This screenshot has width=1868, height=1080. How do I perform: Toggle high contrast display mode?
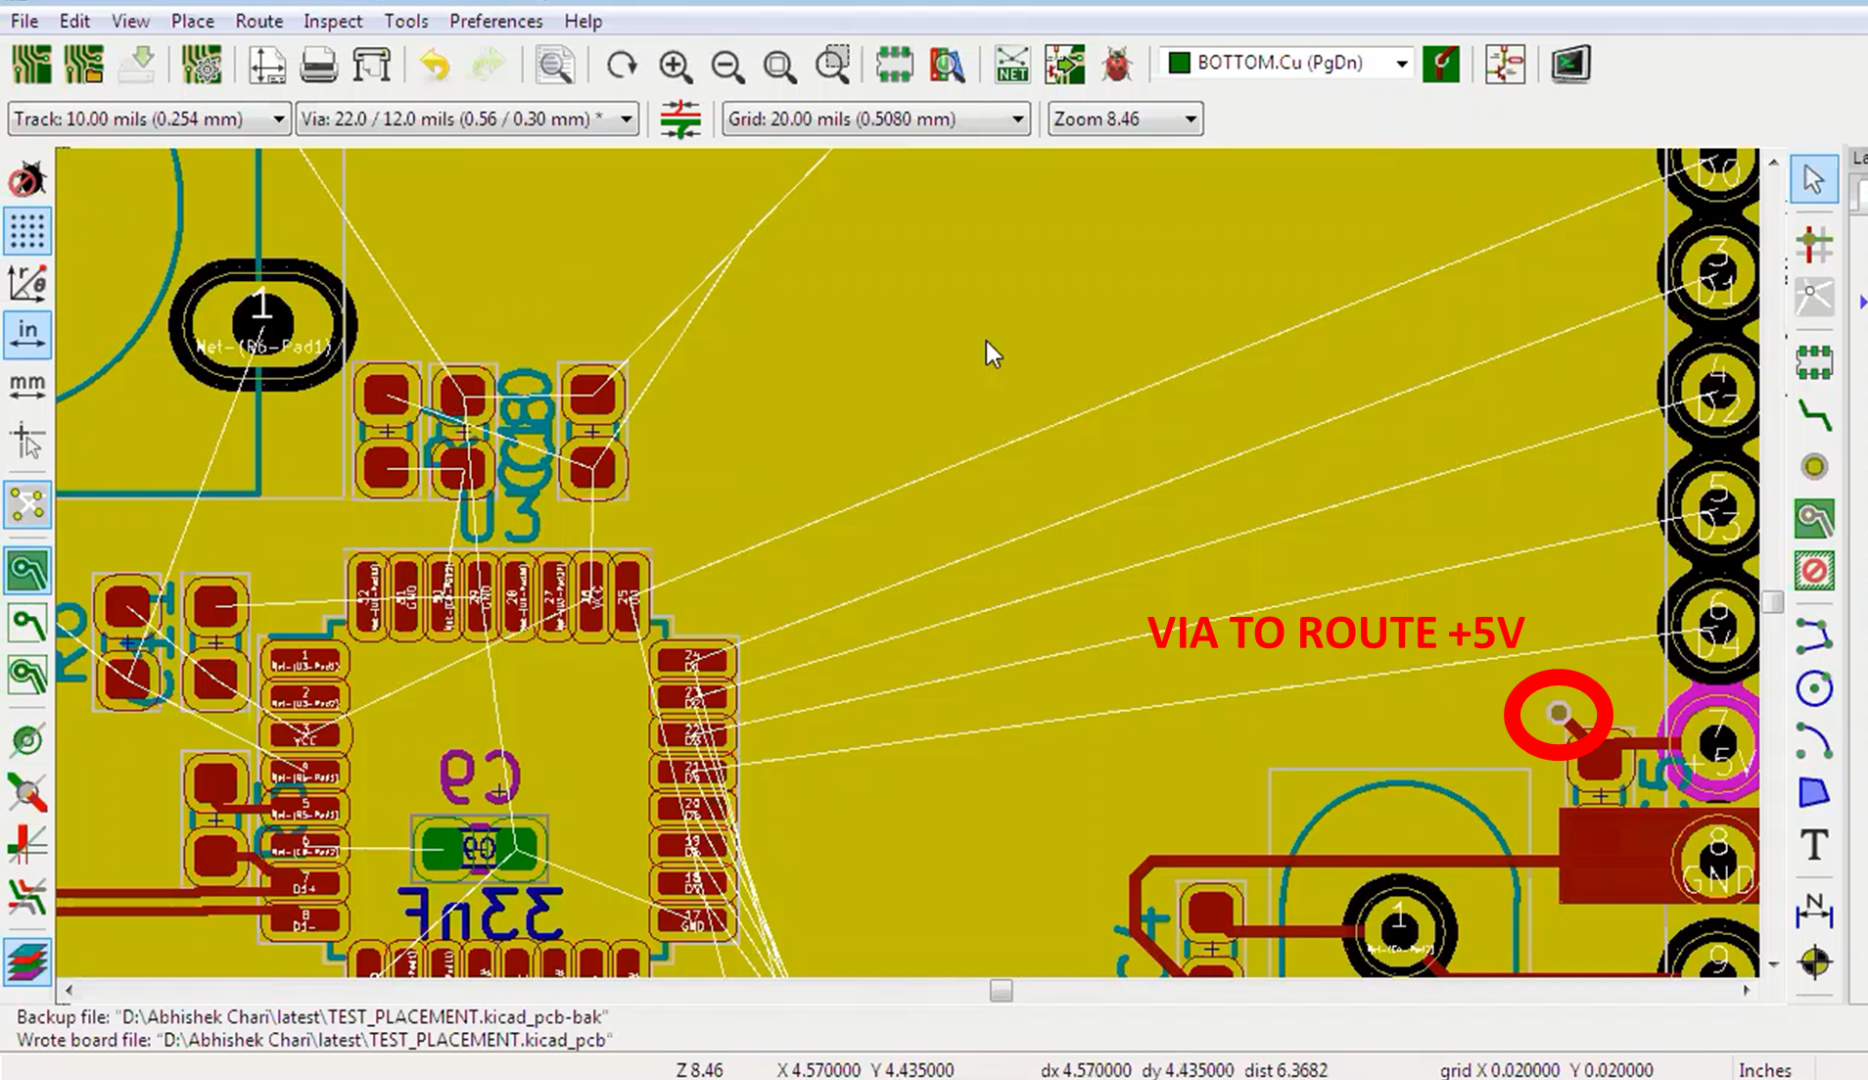click(x=27, y=896)
